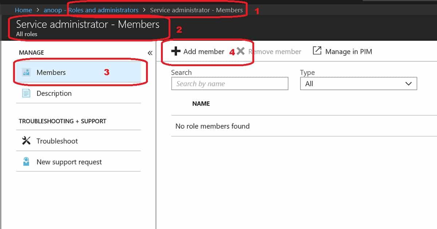Screen dimensions: 437x229
Task: Open the Type dropdown showing All
Action: click(358, 84)
